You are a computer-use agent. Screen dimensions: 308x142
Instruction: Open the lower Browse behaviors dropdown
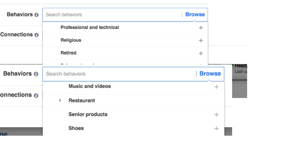(x=210, y=74)
